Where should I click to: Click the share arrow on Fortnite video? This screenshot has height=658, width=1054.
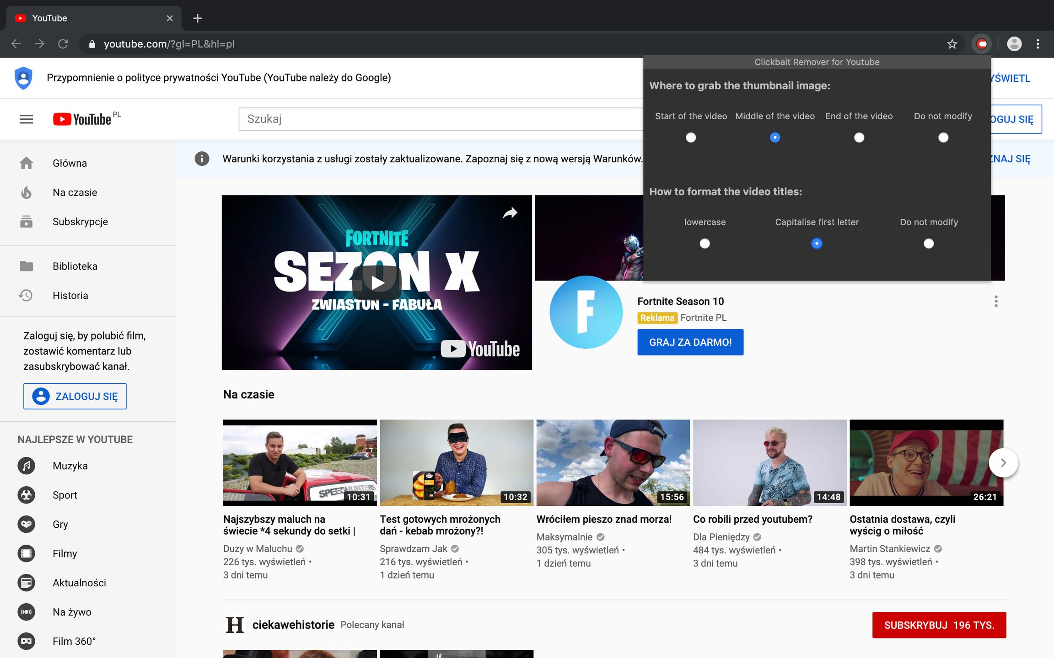pyautogui.click(x=510, y=213)
